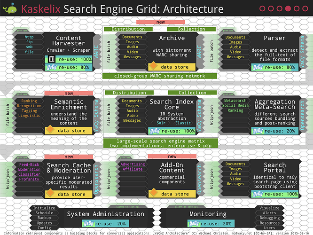
Task: Click 'Users' beside Monitoring
Action: (269, 228)
